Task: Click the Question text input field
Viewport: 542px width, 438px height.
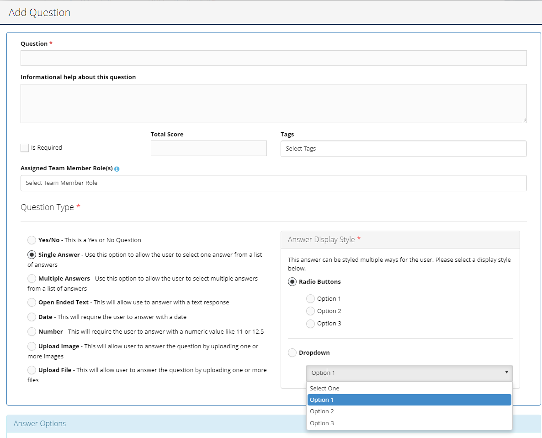Action: point(273,58)
